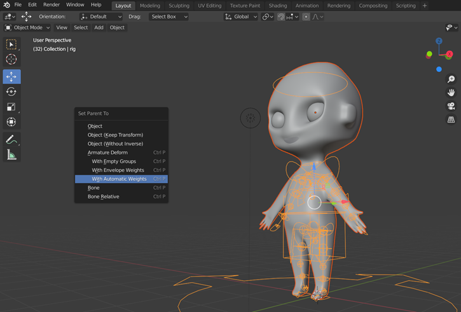This screenshot has width=461, height=312.
Task: Choose With Automatic Weights option
Action: pyautogui.click(x=121, y=179)
